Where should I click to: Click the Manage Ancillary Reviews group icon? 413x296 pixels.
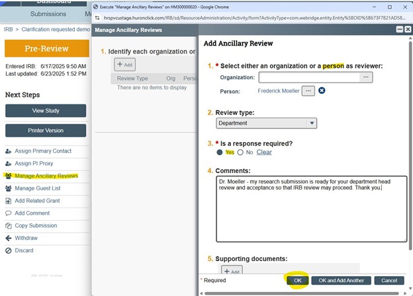[x=9, y=176]
